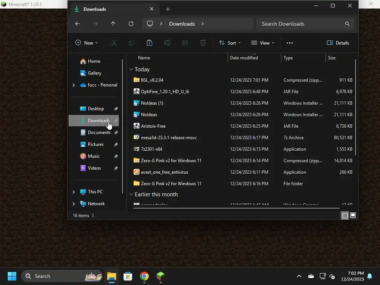
Task: Click Downloads in the address breadcrumb
Action: tap(182, 24)
